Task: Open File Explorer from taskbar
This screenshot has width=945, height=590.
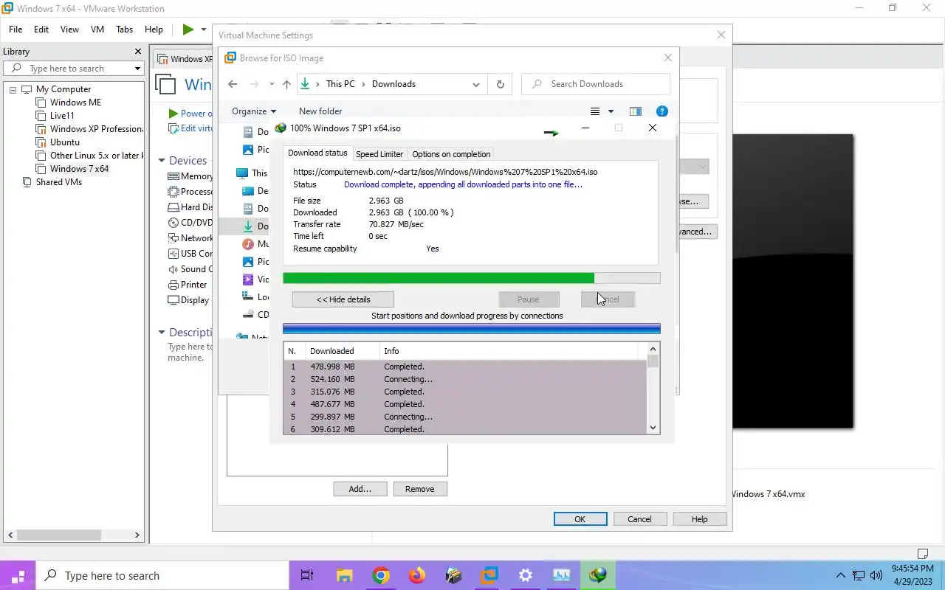Action: (344, 576)
